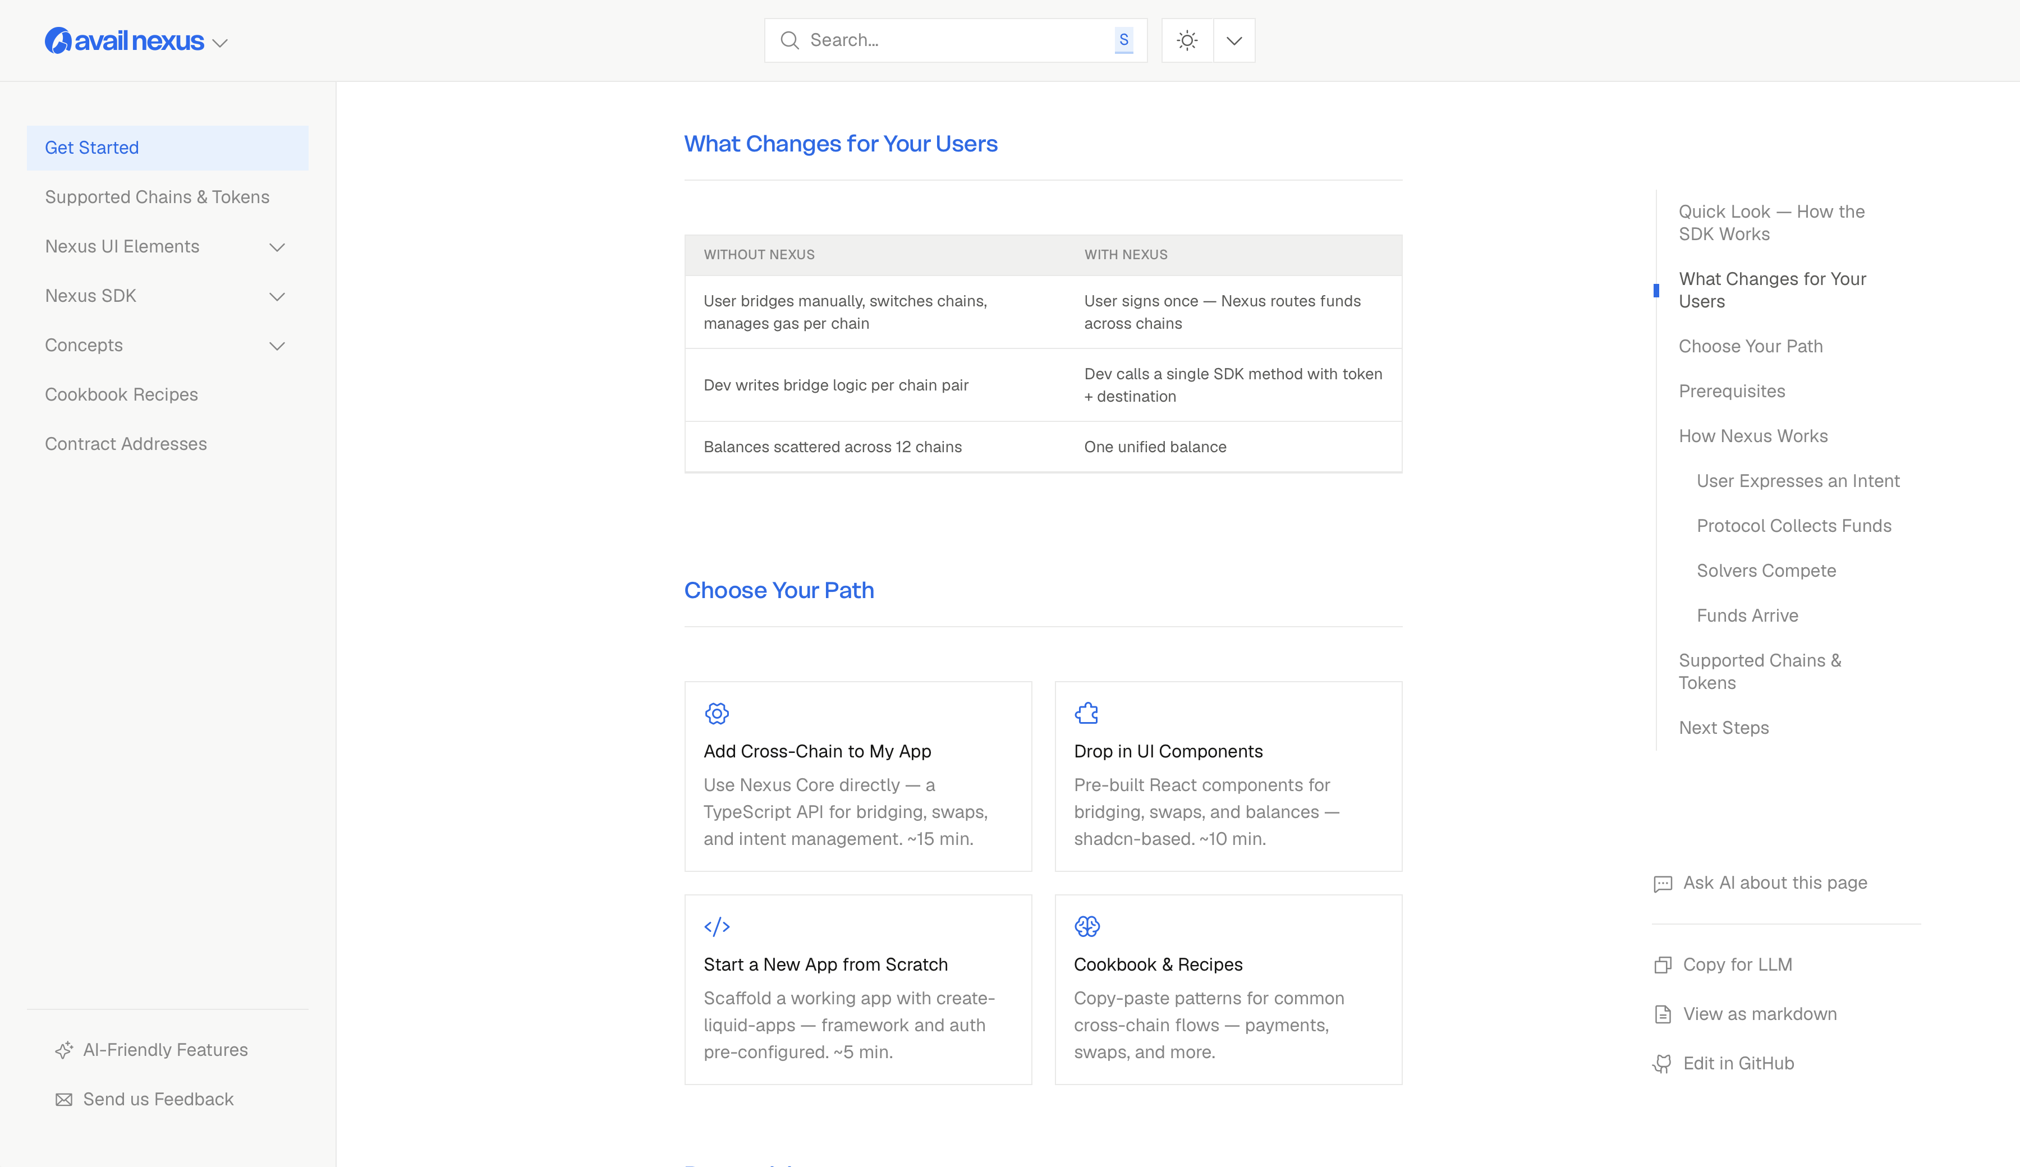
Task: Click the Avail Nexus logo
Action: [124, 41]
